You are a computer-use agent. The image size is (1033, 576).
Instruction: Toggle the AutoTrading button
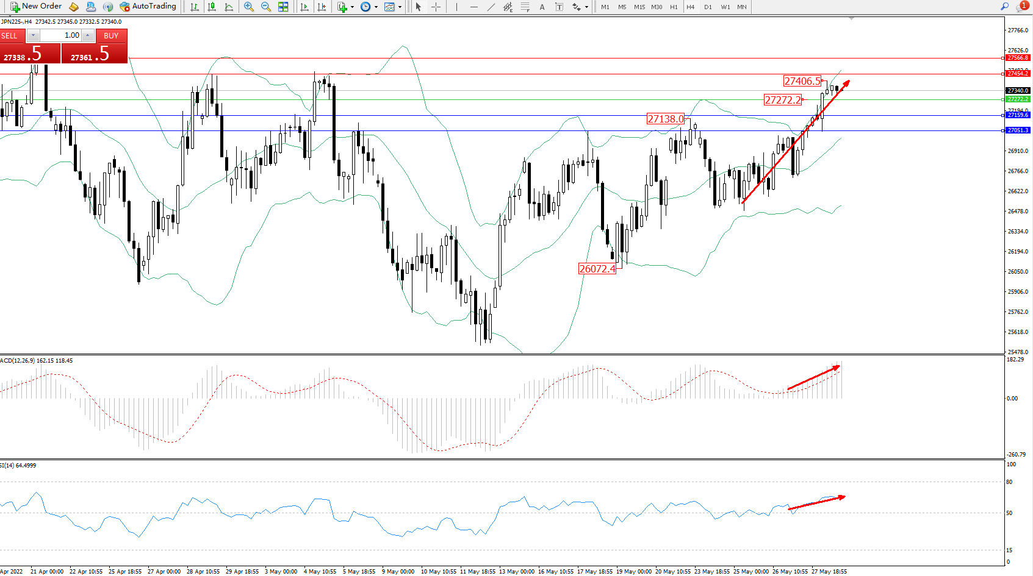pyautogui.click(x=148, y=7)
